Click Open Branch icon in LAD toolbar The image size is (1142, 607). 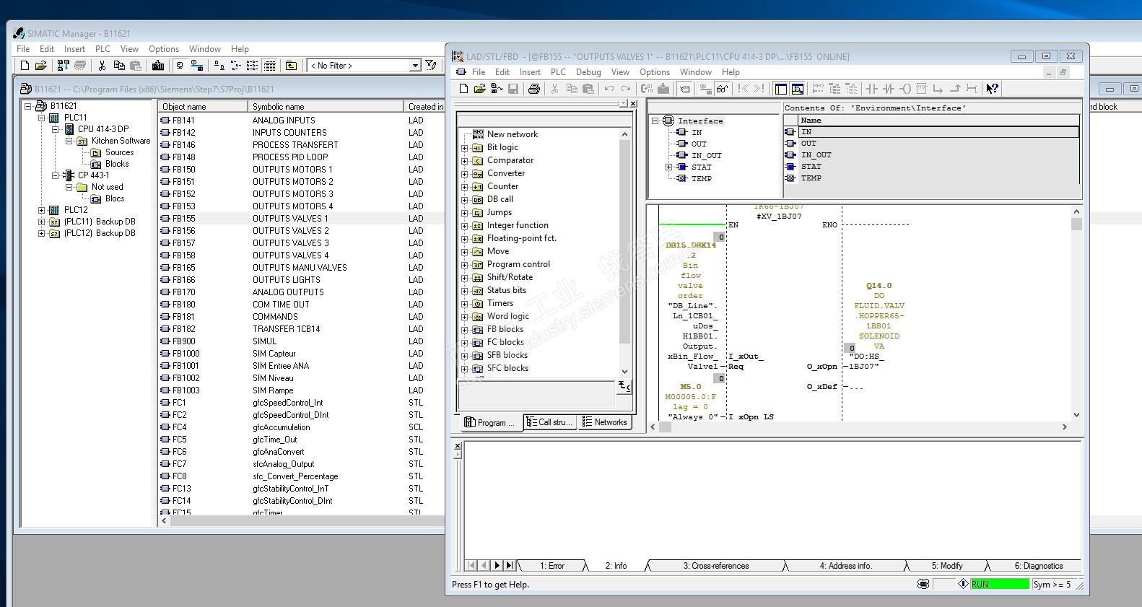(x=938, y=89)
